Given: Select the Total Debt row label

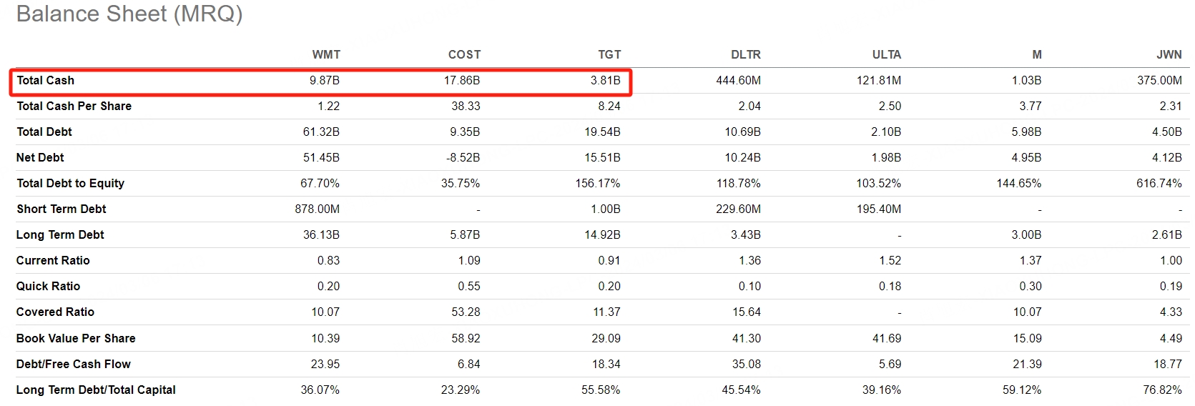Looking at the screenshot, I should [44, 132].
